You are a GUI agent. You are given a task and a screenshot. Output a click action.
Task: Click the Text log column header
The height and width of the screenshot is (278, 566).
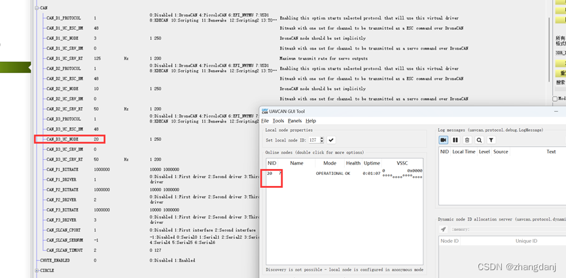coord(551,151)
